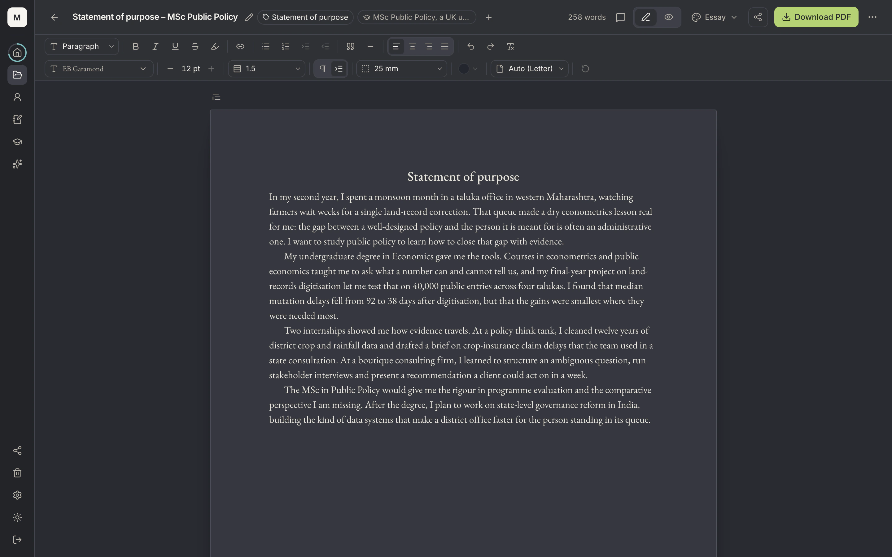Switch to preview mode
Image resolution: width=892 pixels, height=557 pixels.
tap(669, 17)
